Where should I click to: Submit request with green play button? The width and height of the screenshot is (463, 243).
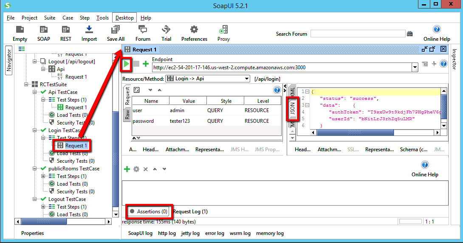point(127,64)
